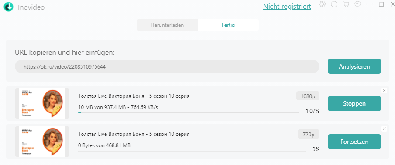The width and height of the screenshot is (395, 165).
Task: Click the Inovideo logo icon
Action: (8, 7)
